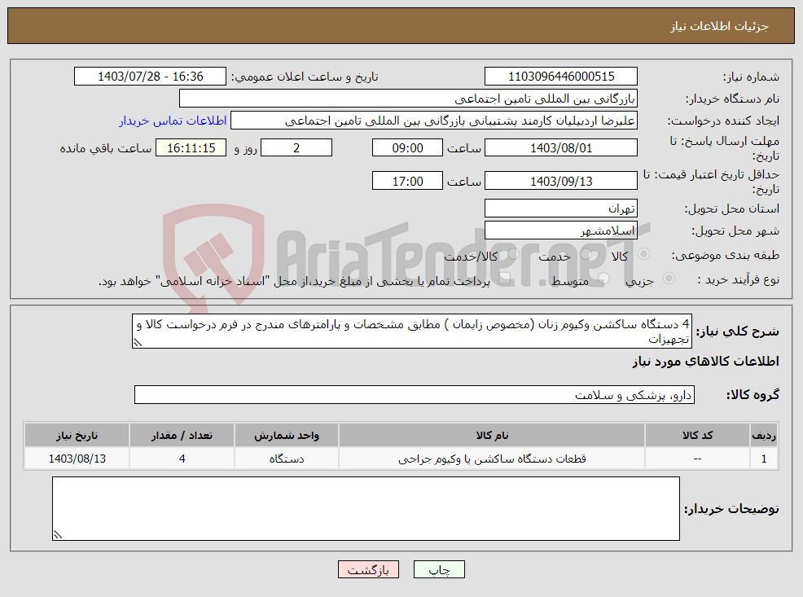Click the resize handle of buyer notes textarea
This screenshot has height=597, width=803.
[x=57, y=534]
